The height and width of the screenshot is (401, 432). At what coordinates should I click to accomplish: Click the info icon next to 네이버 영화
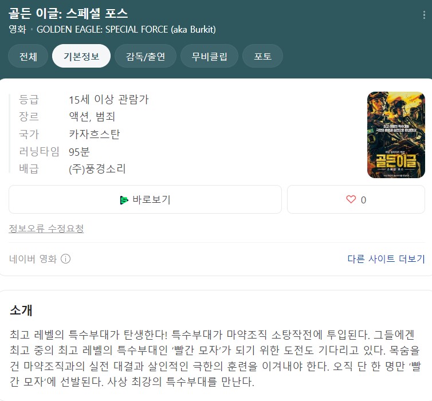(x=65, y=259)
